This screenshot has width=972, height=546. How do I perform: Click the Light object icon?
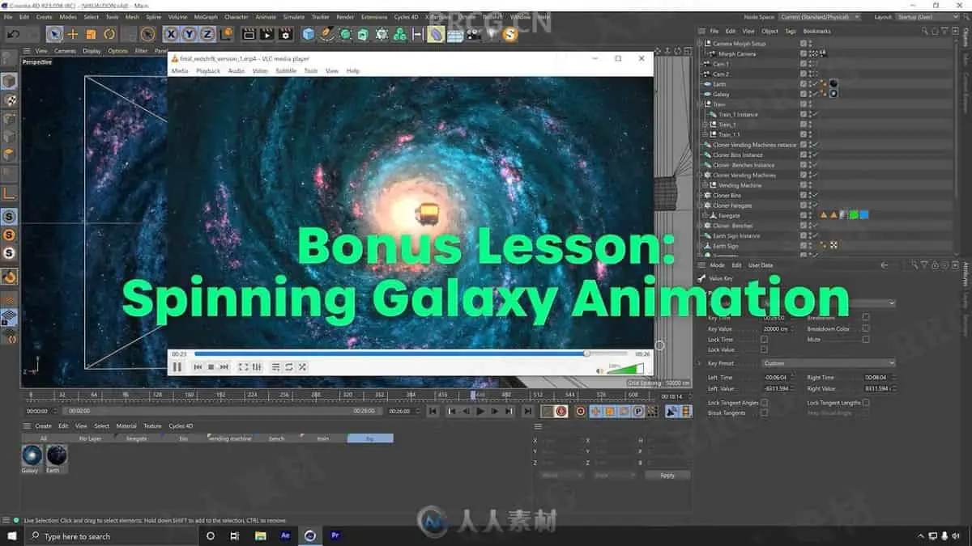click(490, 34)
